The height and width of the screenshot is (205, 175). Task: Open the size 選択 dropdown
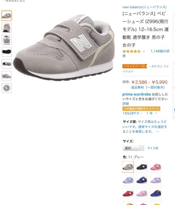133,148
